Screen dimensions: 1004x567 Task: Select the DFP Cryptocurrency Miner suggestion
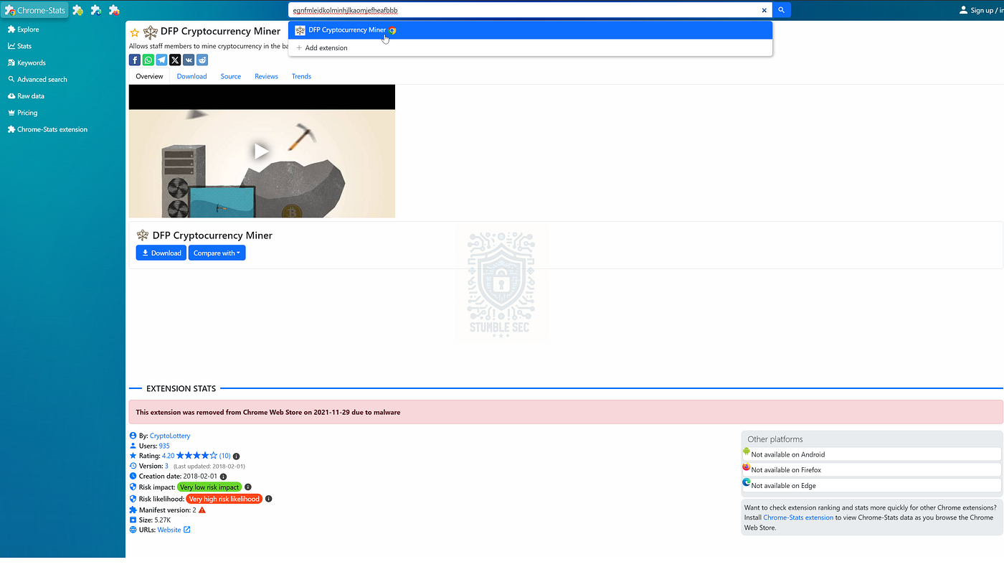[531, 30]
